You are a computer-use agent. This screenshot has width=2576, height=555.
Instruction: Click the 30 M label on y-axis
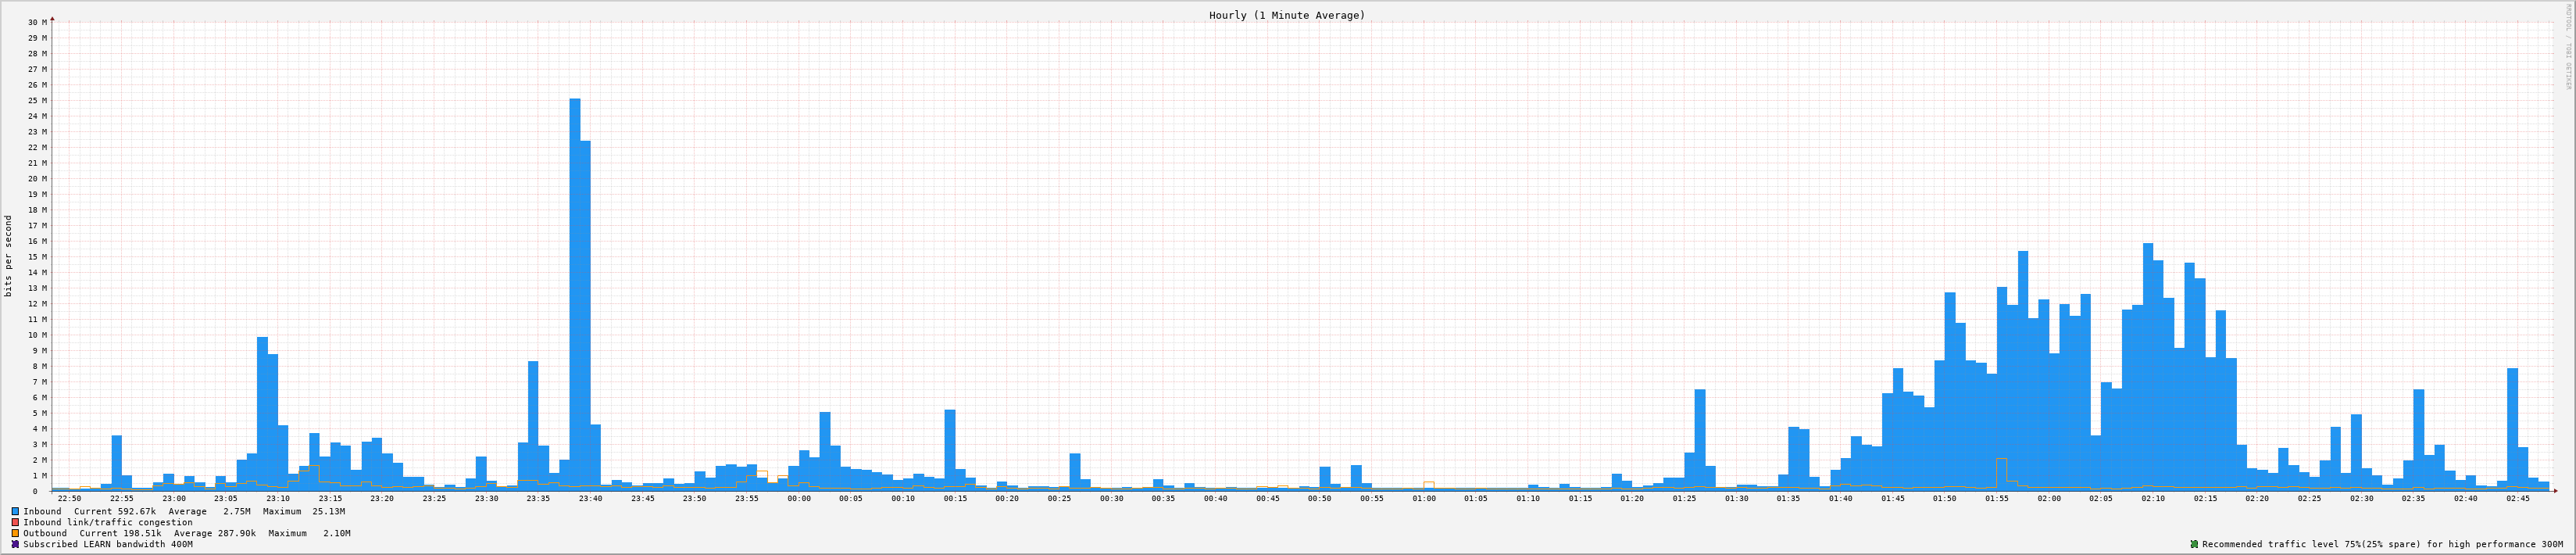coord(37,22)
